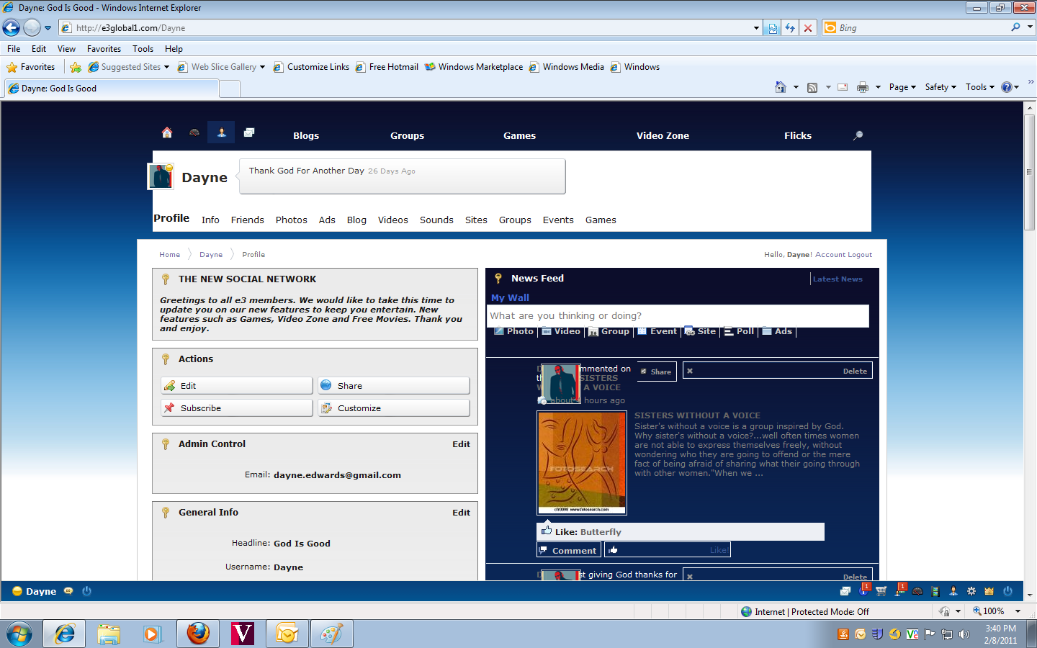Open the Windows Start orb
The image size is (1037, 648).
(19, 634)
